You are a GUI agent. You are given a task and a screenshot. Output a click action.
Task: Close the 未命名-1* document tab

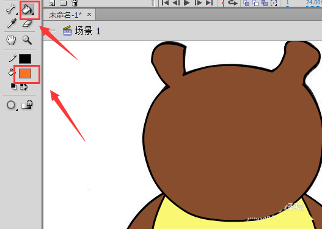point(89,15)
